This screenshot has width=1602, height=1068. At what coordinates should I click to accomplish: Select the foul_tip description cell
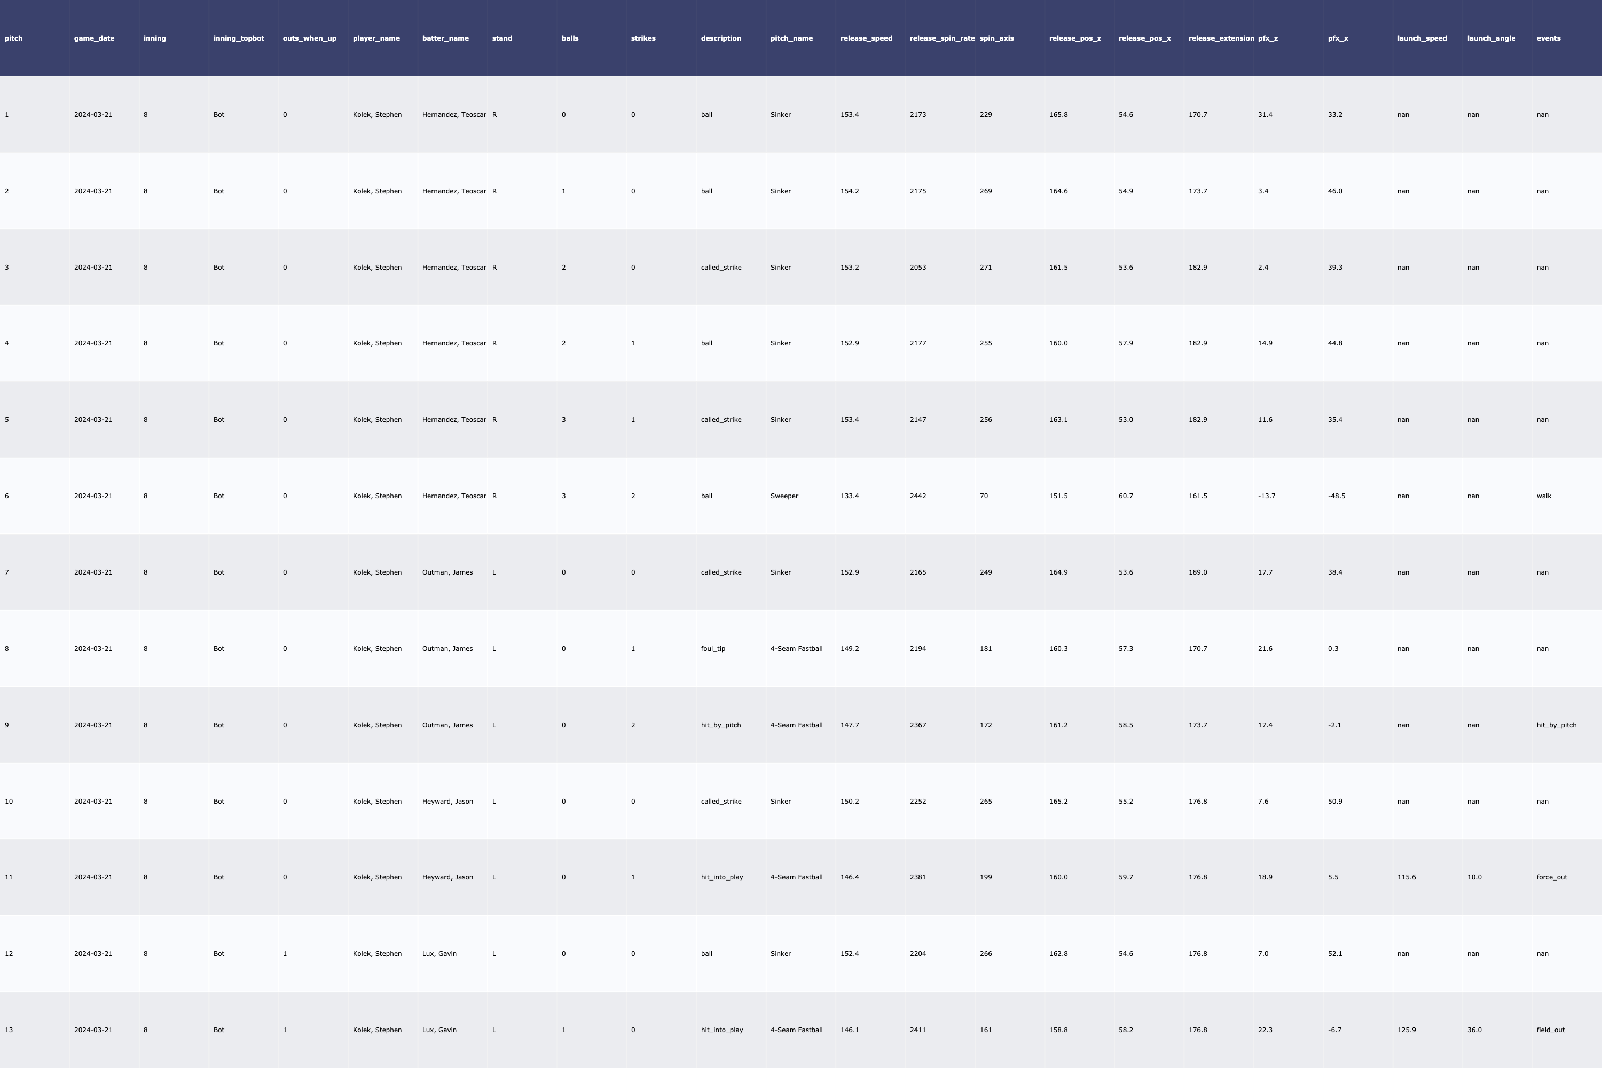pos(712,648)
